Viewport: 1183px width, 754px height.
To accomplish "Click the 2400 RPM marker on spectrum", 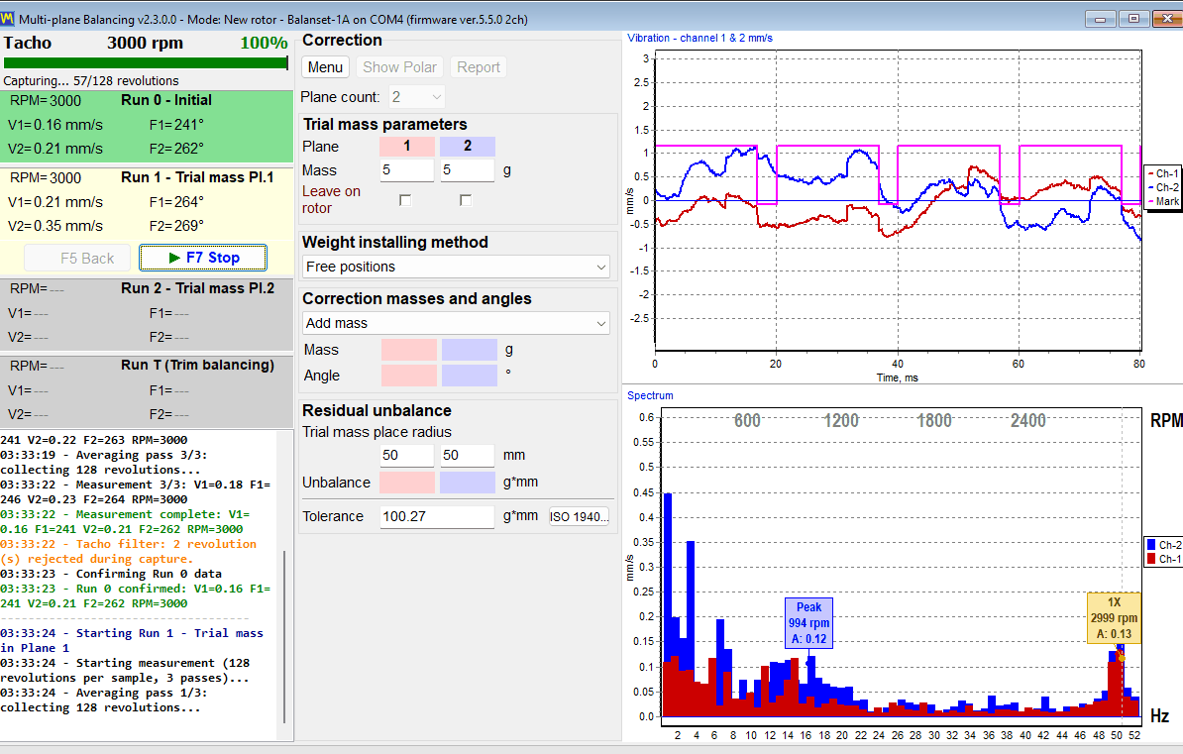I will point(1028,420).
